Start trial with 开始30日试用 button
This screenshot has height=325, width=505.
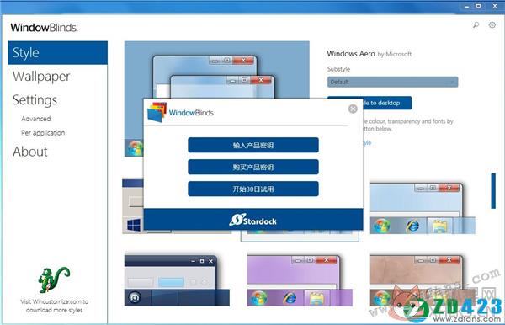pos(253,189)
